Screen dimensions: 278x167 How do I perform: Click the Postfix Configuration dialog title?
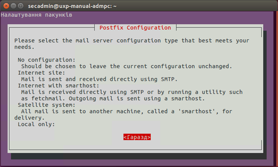coord(135,28)
